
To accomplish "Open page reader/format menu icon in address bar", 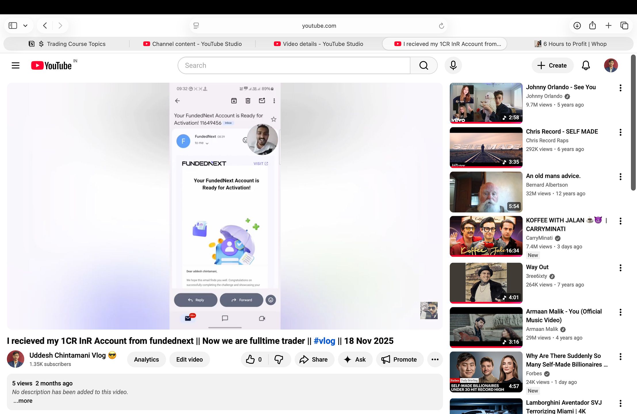I will coord(196,26).
